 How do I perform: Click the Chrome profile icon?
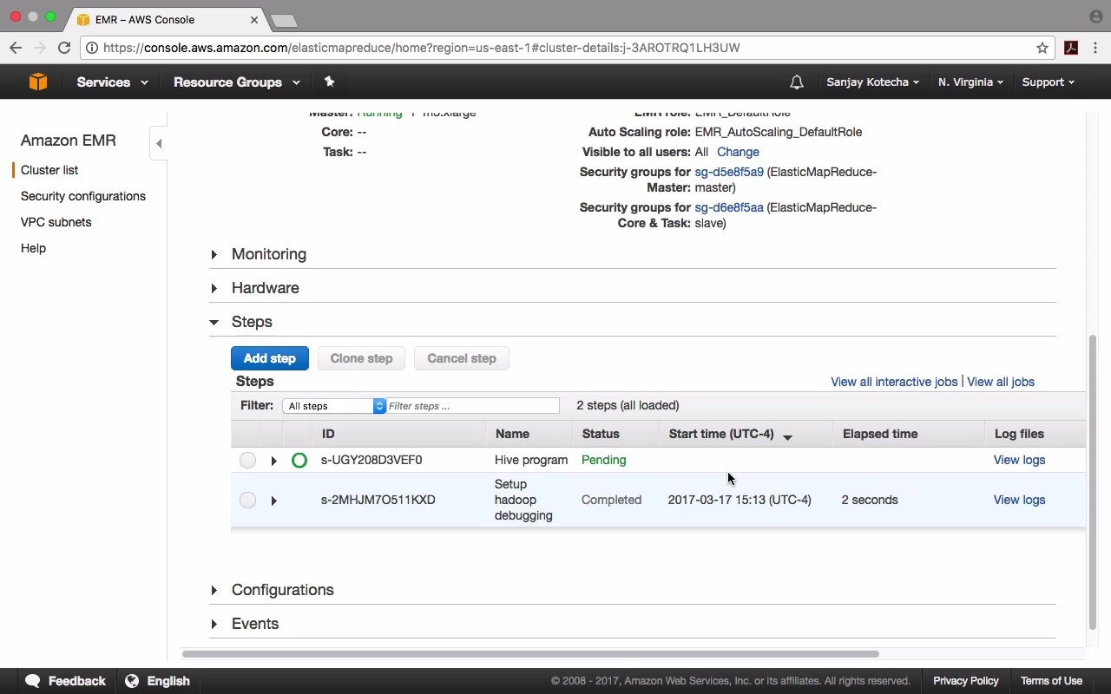pyautogui.click(x=1095, y=16)
